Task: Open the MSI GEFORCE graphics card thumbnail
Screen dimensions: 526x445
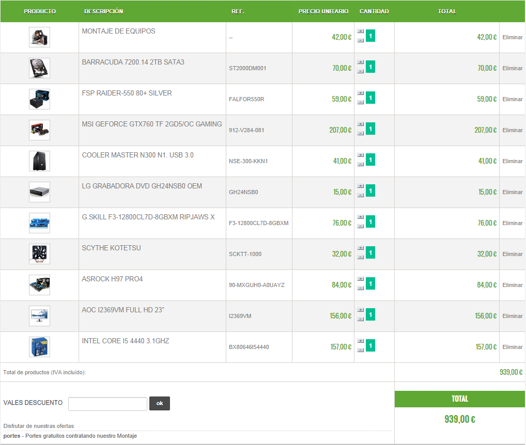Action: tap(40, 130)
